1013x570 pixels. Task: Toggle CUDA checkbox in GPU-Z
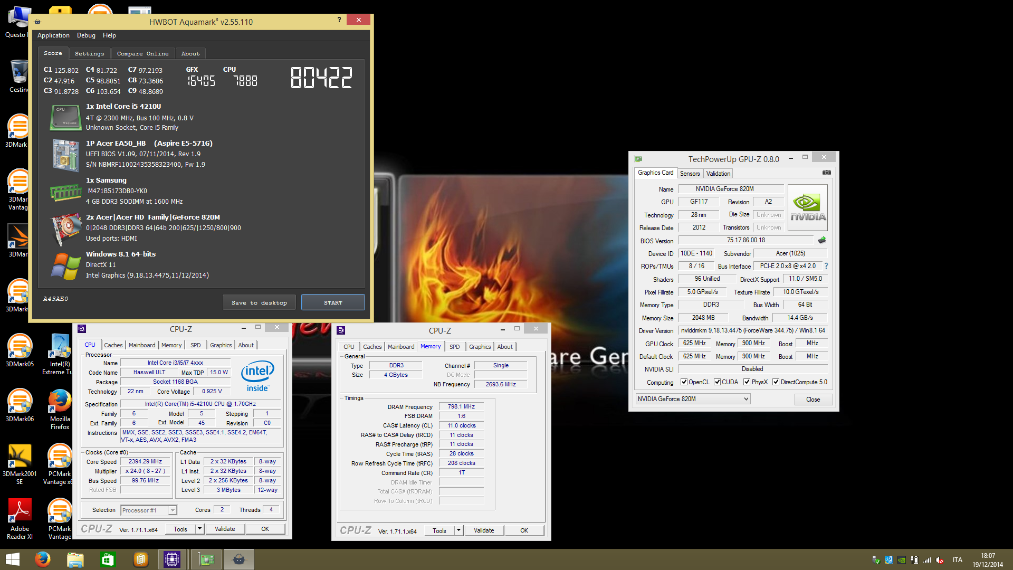coord(717,382)
